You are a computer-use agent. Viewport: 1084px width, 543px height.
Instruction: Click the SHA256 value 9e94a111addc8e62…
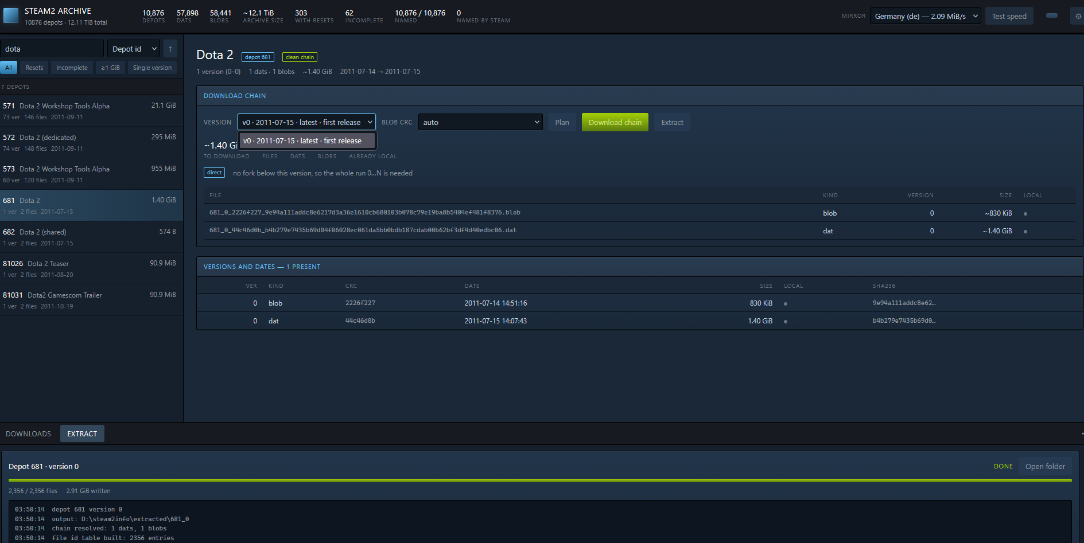coord(904,303)
